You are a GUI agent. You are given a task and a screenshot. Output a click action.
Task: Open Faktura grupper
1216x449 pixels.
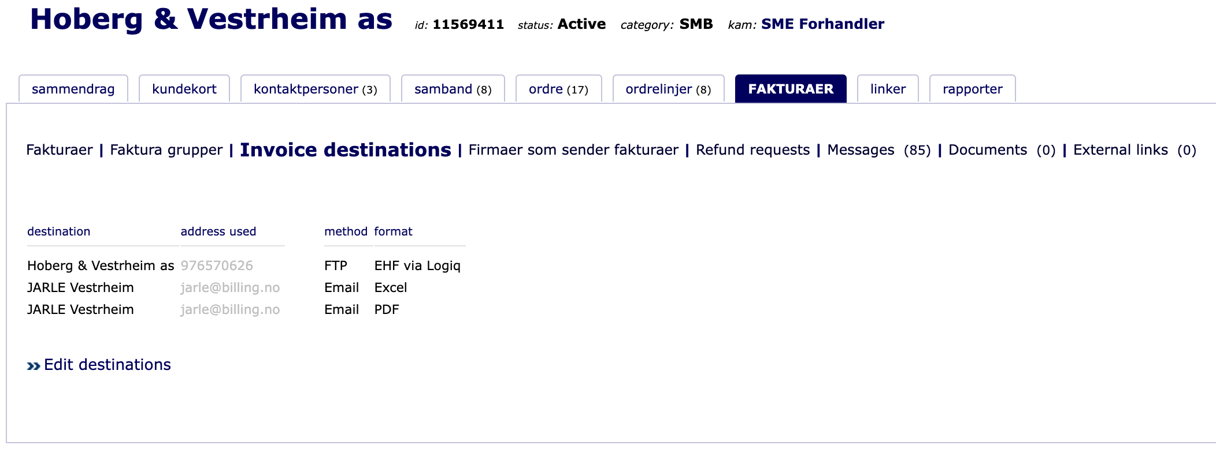(x=165, y=149)
